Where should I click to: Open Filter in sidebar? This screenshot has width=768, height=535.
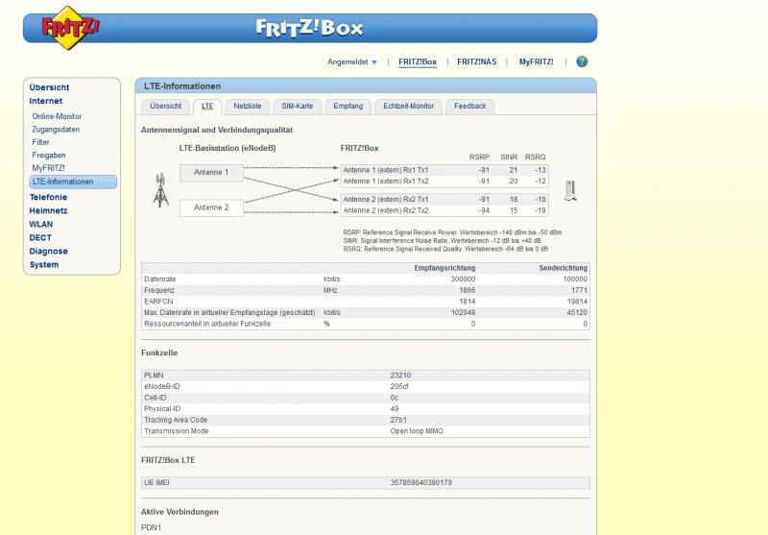point(40,142)
